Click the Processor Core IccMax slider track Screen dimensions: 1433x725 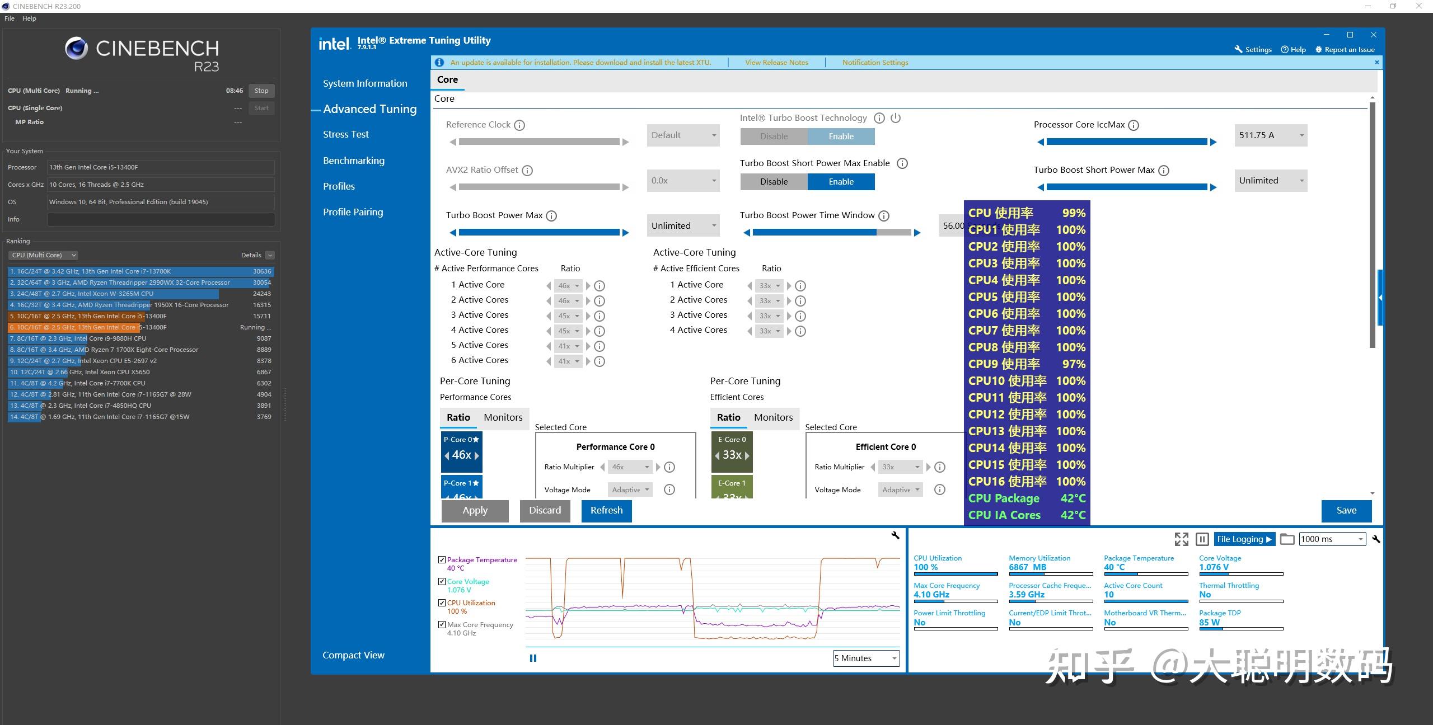(1127, 142)
